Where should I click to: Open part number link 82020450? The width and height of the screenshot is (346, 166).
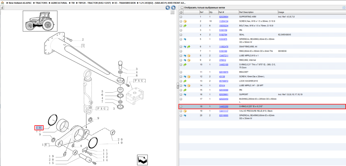point(224,99)
